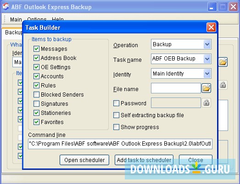
Task: Check the Signatures option
Action: point(36,104)
